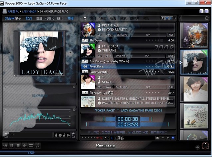Select track Poker Face in playlist
212x157 pixels.
point(128,66)
